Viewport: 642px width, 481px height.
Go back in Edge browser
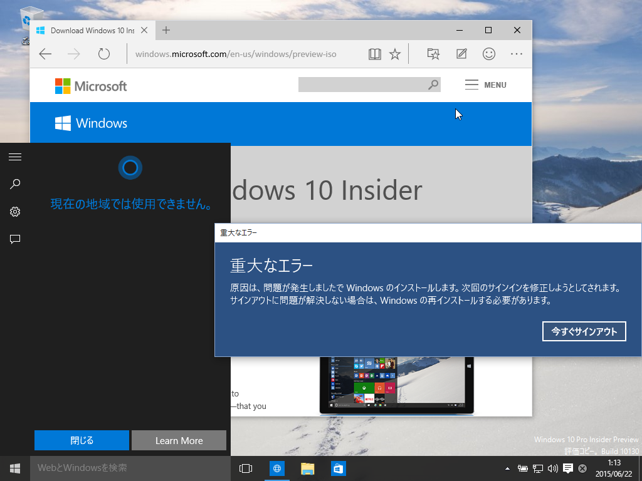click(x=45, y=54)
